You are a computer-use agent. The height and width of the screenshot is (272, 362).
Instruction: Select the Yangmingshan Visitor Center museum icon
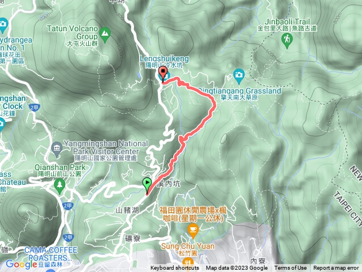coord(57,150)
